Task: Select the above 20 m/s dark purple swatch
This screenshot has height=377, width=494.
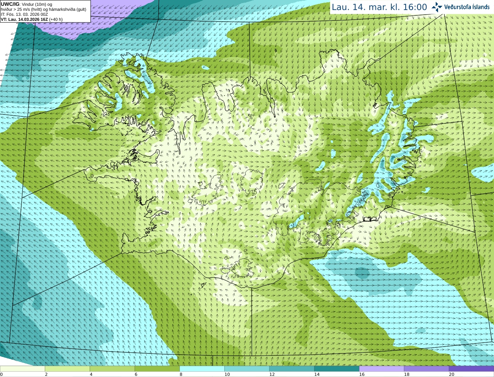Action: (x=471, y=369)
